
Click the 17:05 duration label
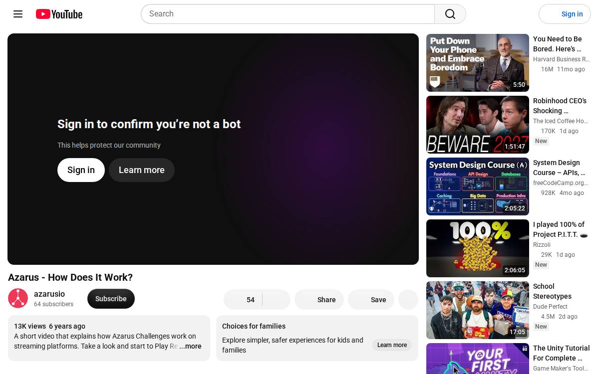click(517, 332)
